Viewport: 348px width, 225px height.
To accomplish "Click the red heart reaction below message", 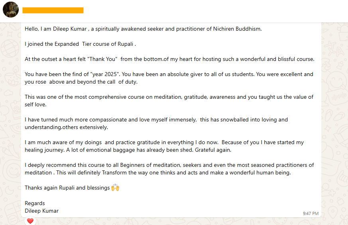I will tap(30, 221).
